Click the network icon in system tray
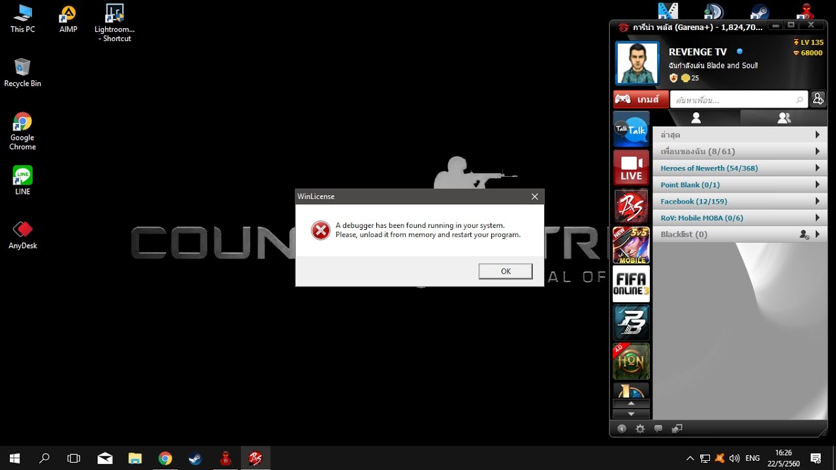Screen dimensions: 836x470 click(x=705, y=458)
